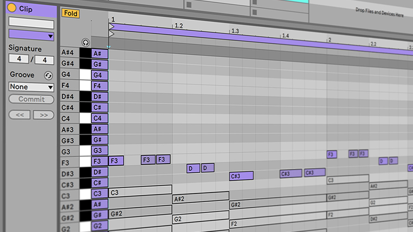Click the Groove hot-swap icon
The height and width of the screenshot is (232, 413).
tap(48, 76)
